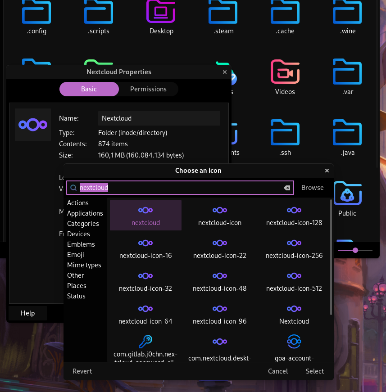Open the .wine folder

tap(347, 18)
